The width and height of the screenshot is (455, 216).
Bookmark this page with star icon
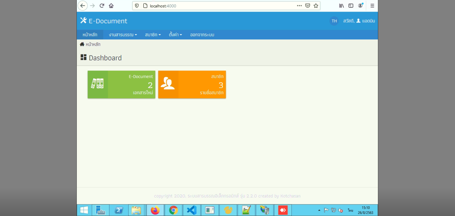[x=316, y=6]
